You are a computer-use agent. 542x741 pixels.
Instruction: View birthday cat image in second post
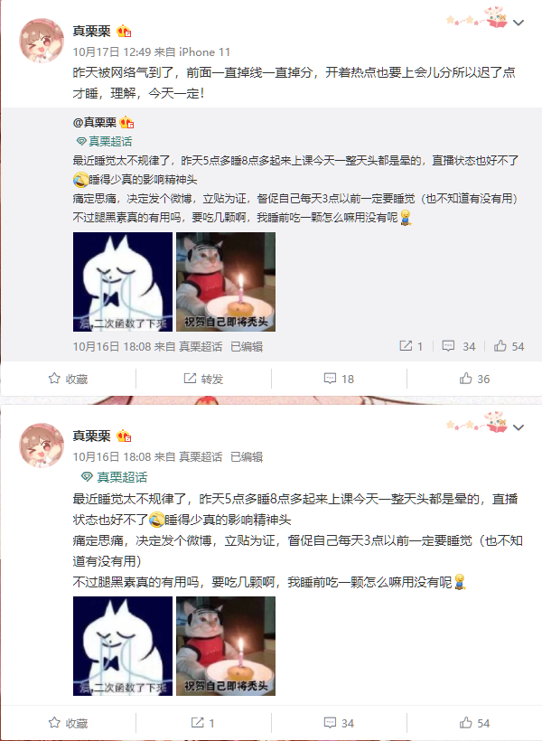tap(226, 646)
